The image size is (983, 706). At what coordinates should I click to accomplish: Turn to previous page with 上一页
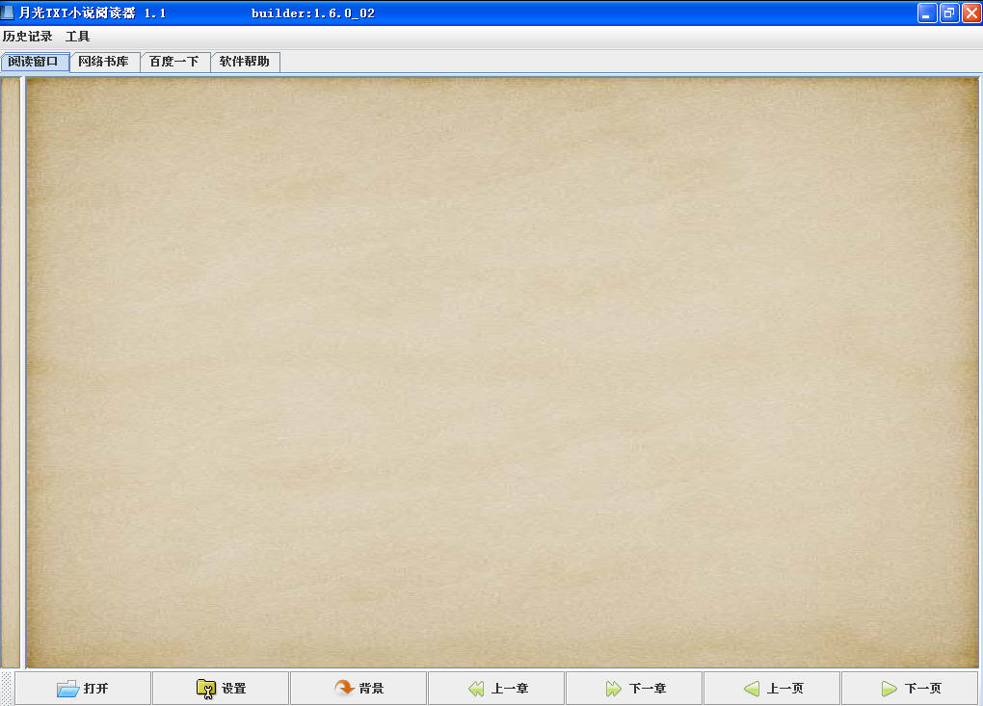(752, 689)
